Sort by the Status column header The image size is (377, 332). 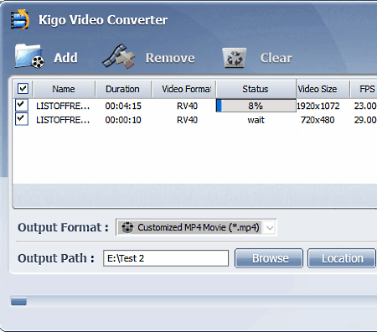pos(256,89)
